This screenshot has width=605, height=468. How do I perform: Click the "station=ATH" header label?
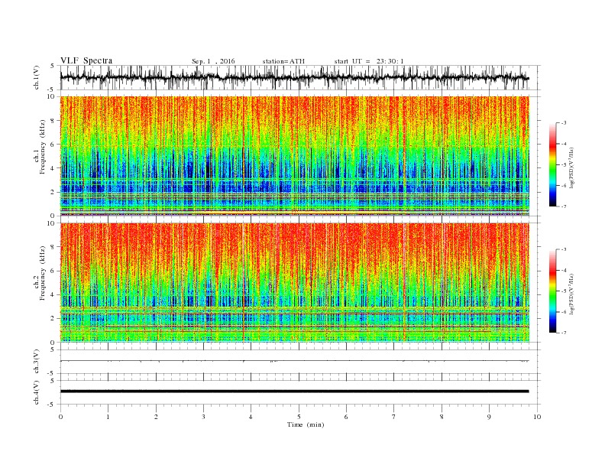pos(283,61)
